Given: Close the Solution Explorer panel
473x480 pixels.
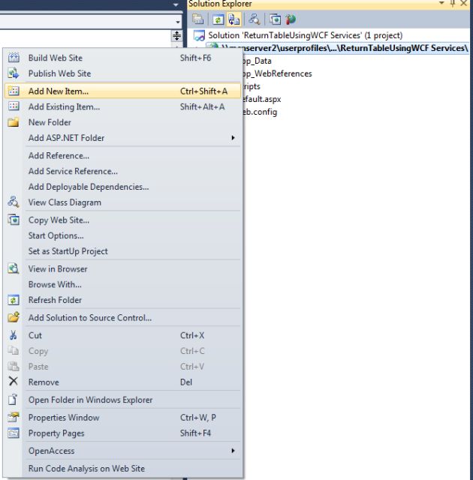Looking at the screenshot, I should 463,3.
